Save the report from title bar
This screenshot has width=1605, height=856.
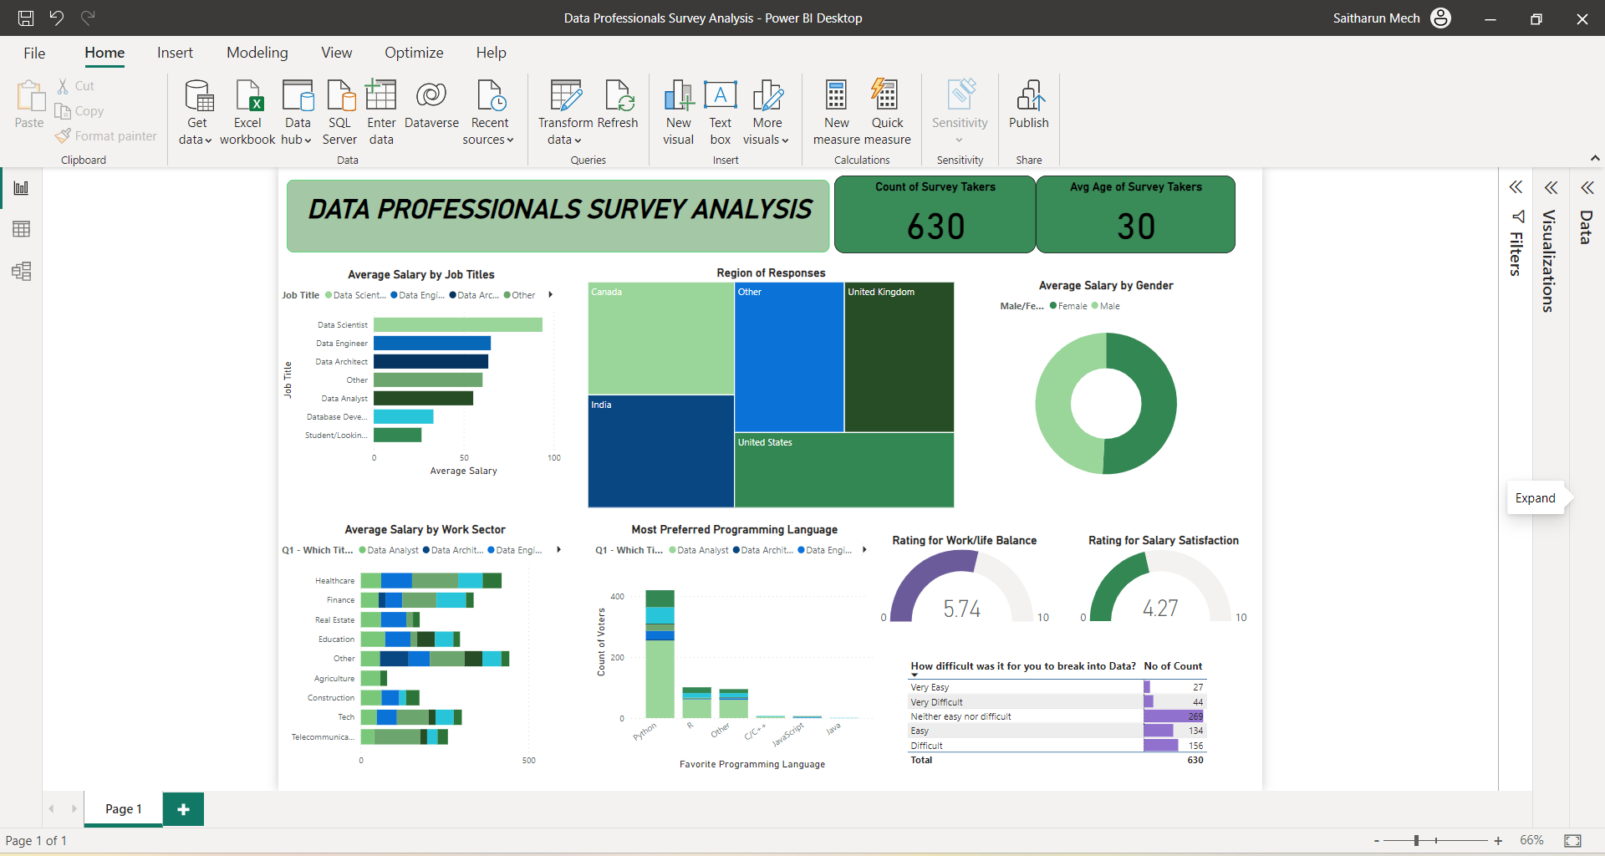(x=26, y=18)
